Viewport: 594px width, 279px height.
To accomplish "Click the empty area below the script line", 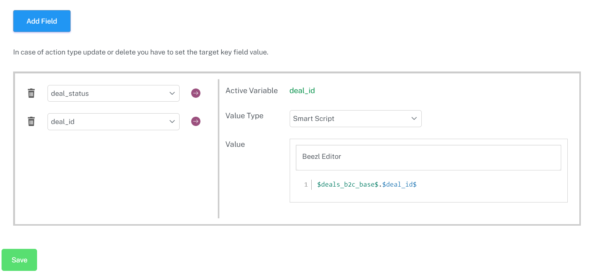I will [428, 196].
